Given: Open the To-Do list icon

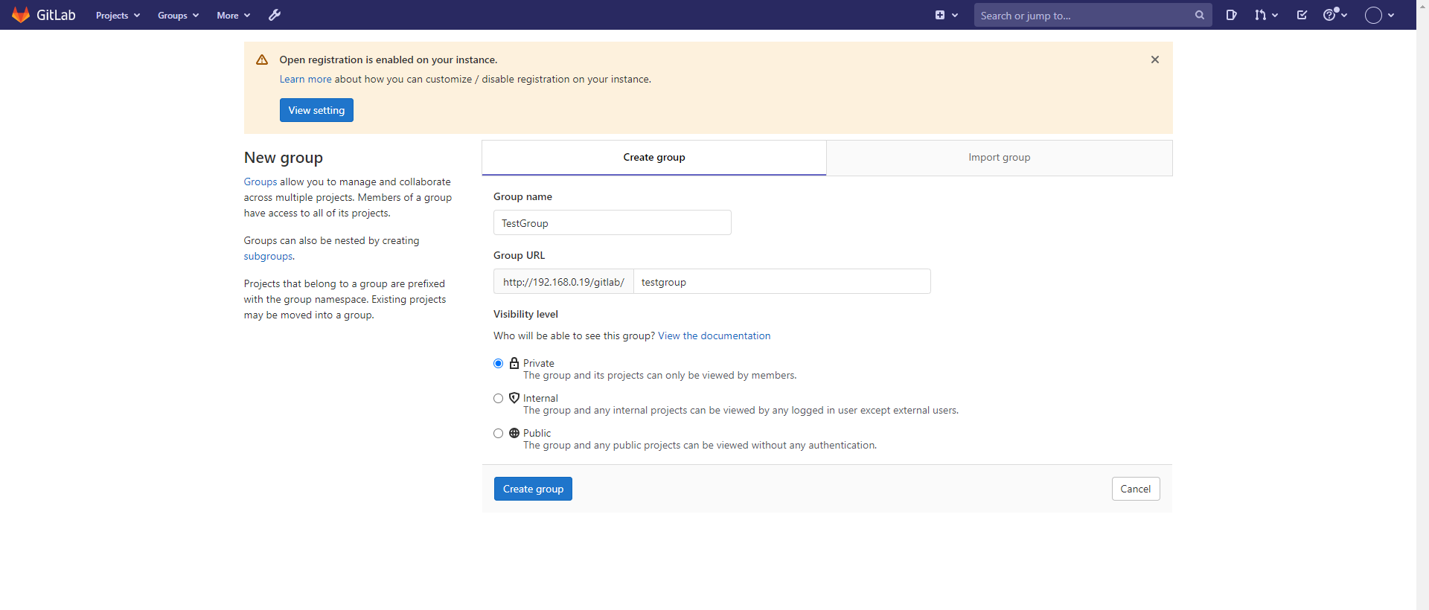Looking at the screenshot, I should (x=1302, y=15).
